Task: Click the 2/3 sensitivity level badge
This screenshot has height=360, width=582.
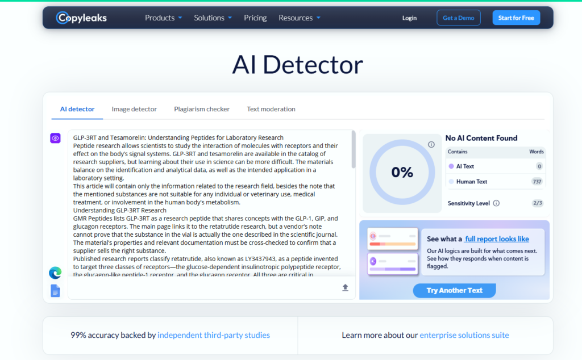Action: tap(538, 203)
